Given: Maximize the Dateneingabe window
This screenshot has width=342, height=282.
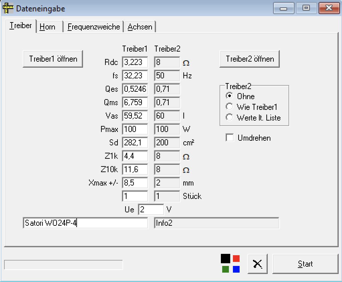Looking at the screenshot, I should click(x=306, y=8).
